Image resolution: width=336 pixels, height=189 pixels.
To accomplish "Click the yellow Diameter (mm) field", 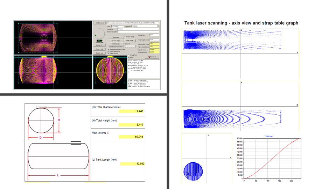I will [154, 52].
